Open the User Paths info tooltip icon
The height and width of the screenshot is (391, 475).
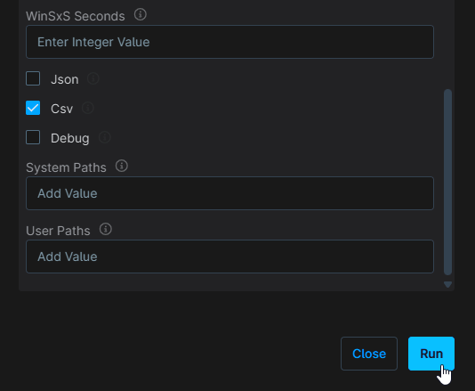(x=106, y=229)
